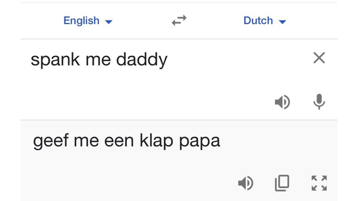Open the Dutch language selector
Image resolution: width=358 pixels, height=201 pixels.
(x=265, y=21)
